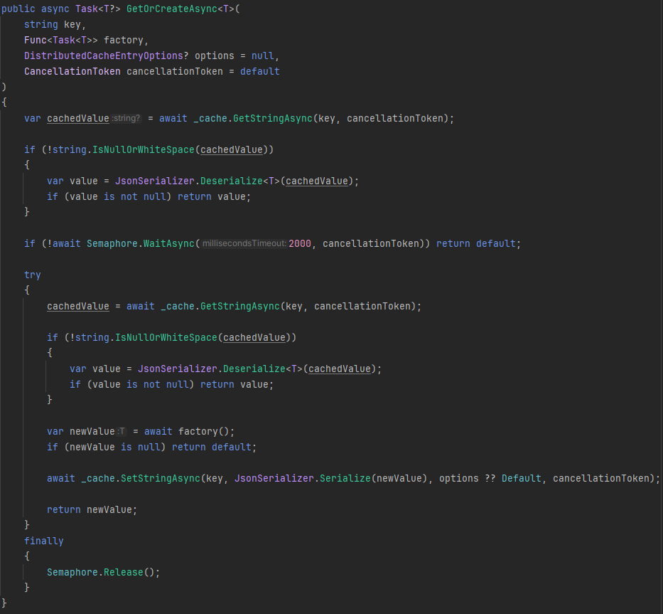The width and height of the screenshot is (663, 614).
Task: Click the SetStringAsync method call
Action: tap(161, 479)
